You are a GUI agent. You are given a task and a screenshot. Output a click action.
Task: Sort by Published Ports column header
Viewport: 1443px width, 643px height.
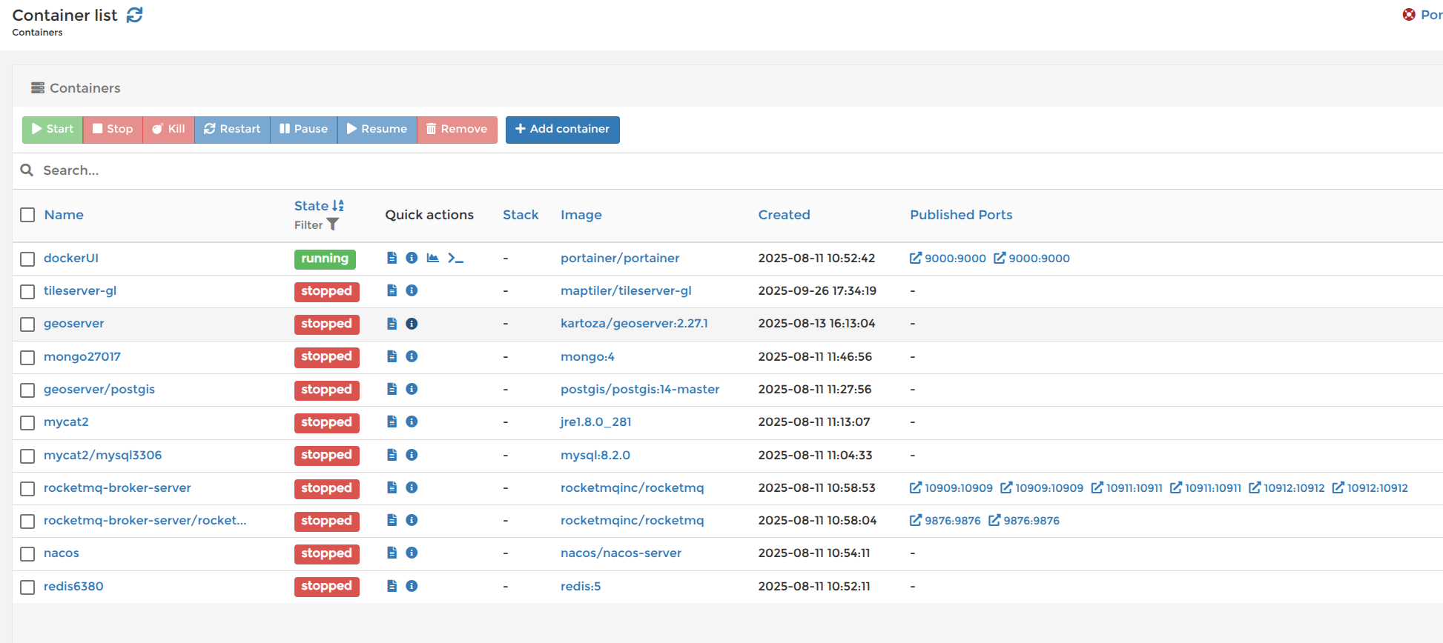[961, 215]
